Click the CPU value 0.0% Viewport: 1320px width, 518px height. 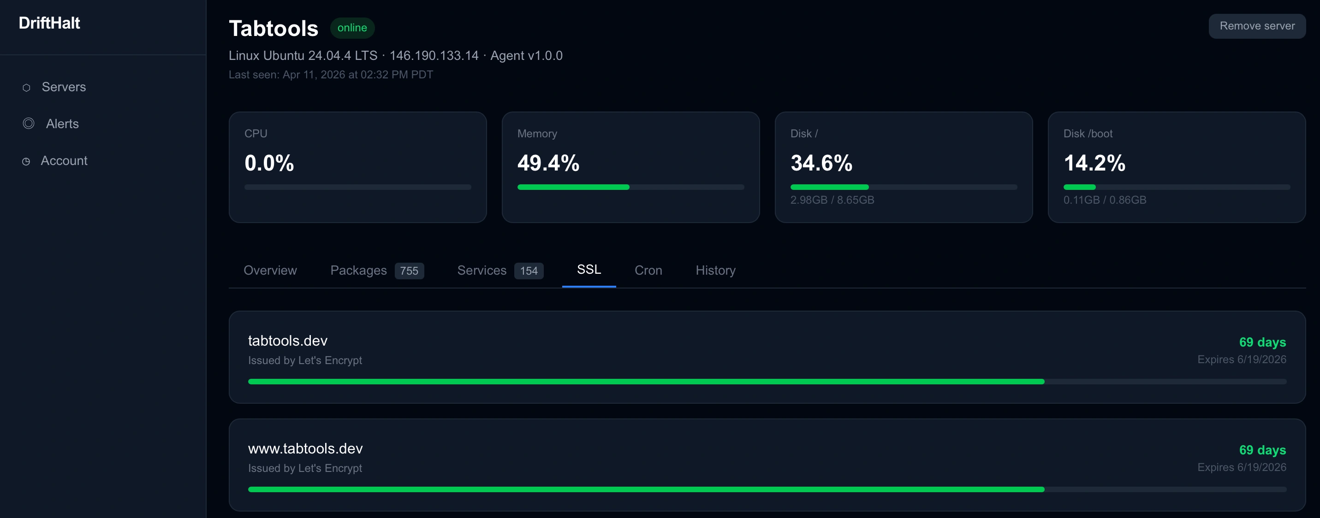[x=269, y=163]
